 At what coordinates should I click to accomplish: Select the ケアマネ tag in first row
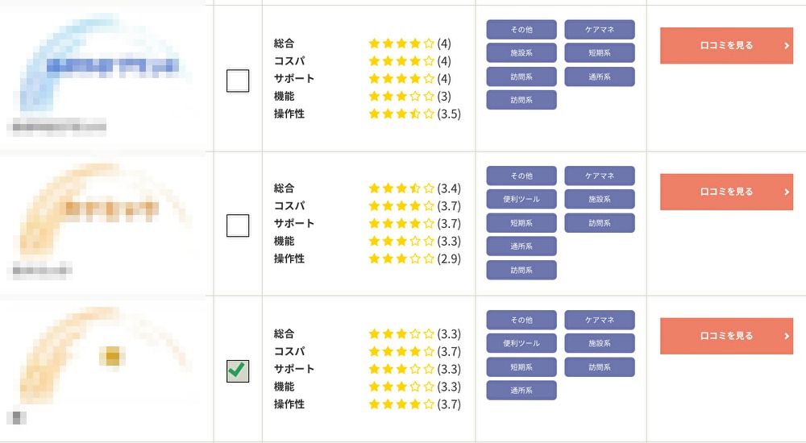point(600,30)
